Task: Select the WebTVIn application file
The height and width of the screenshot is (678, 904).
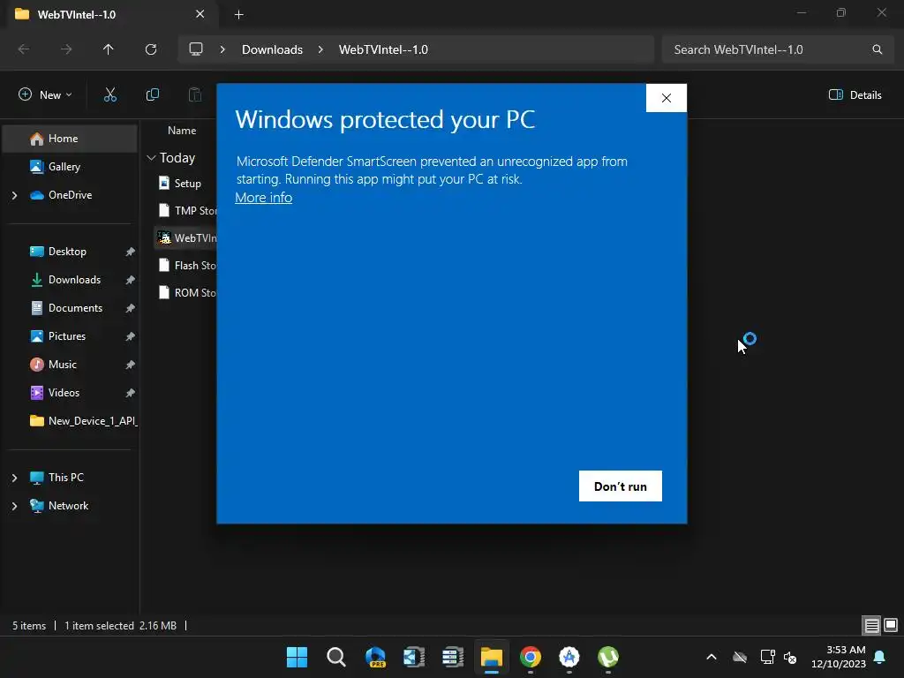Action: click(x=185, y=237)
